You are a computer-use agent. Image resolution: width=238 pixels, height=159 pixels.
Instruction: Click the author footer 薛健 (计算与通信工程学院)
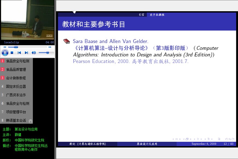click(88, 144)
